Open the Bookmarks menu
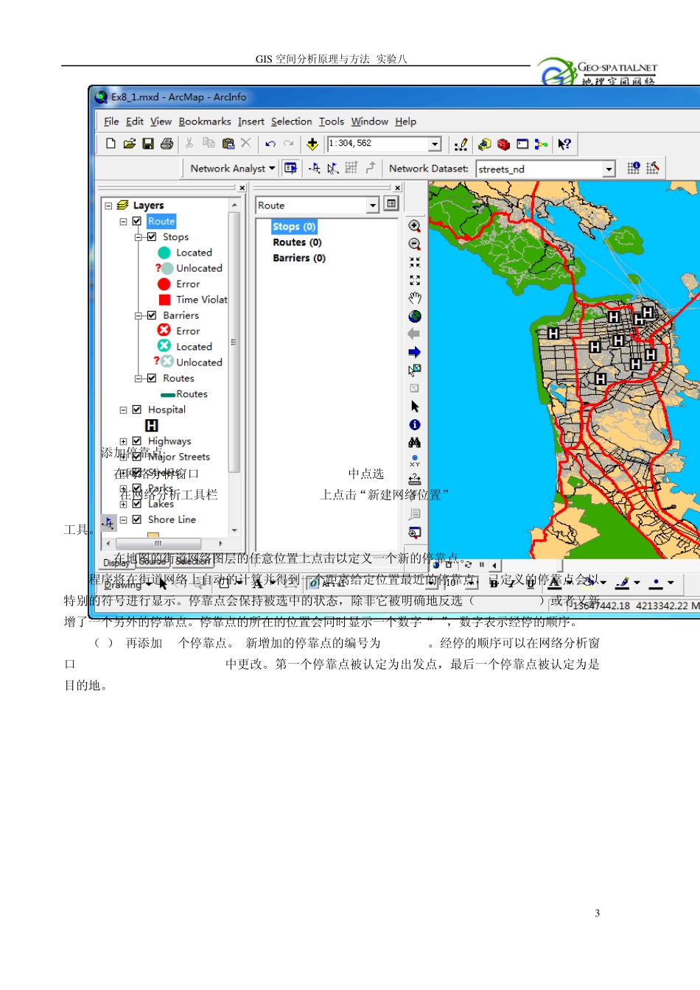 205,122
